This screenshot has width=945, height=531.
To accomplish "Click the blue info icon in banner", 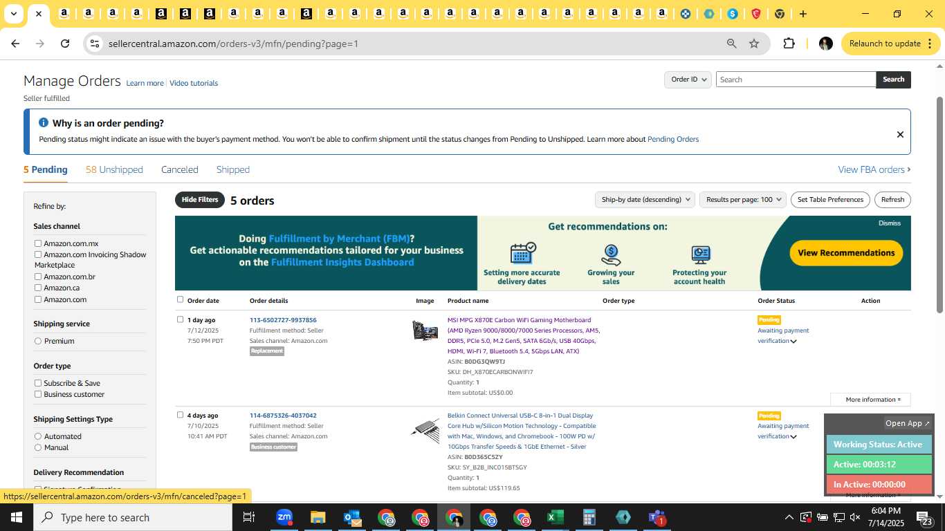I will (x=44, y=122).
